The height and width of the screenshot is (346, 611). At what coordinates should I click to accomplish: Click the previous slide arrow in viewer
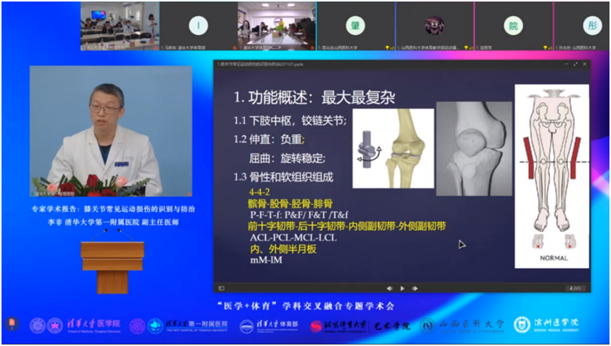390,288
